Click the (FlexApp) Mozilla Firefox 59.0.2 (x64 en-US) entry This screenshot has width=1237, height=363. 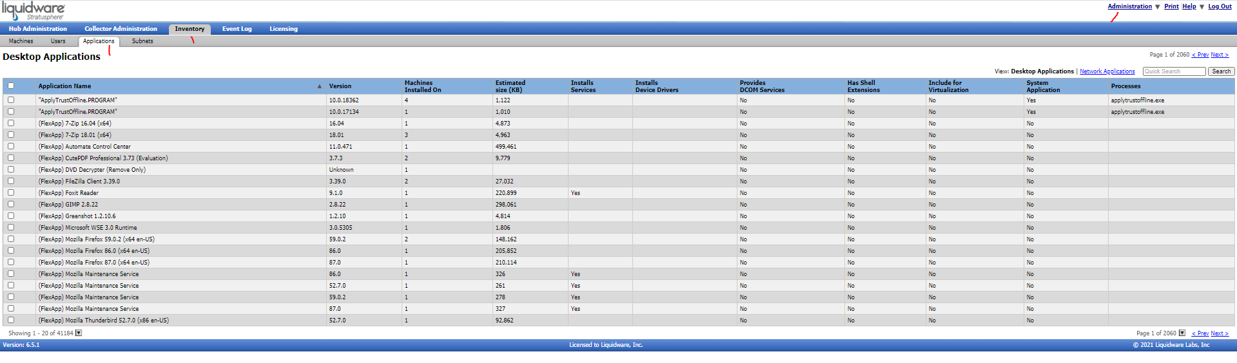pyautogui.click(x=96, y=239)
